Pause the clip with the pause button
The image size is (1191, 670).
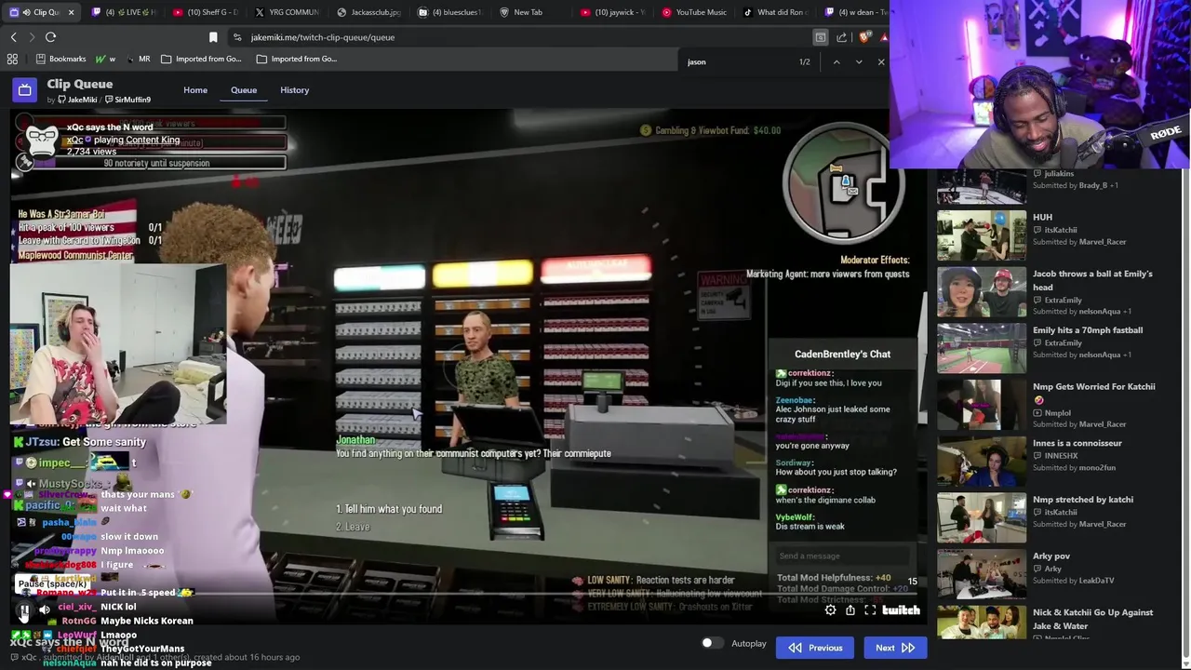24,610
